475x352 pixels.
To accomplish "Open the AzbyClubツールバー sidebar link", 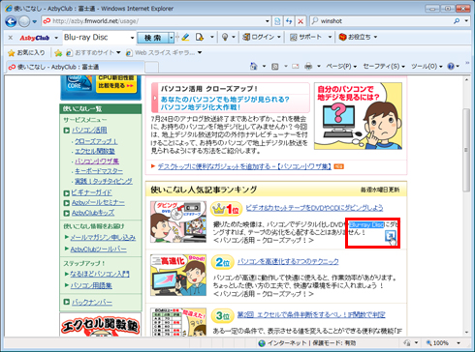I will coord(98,249).
